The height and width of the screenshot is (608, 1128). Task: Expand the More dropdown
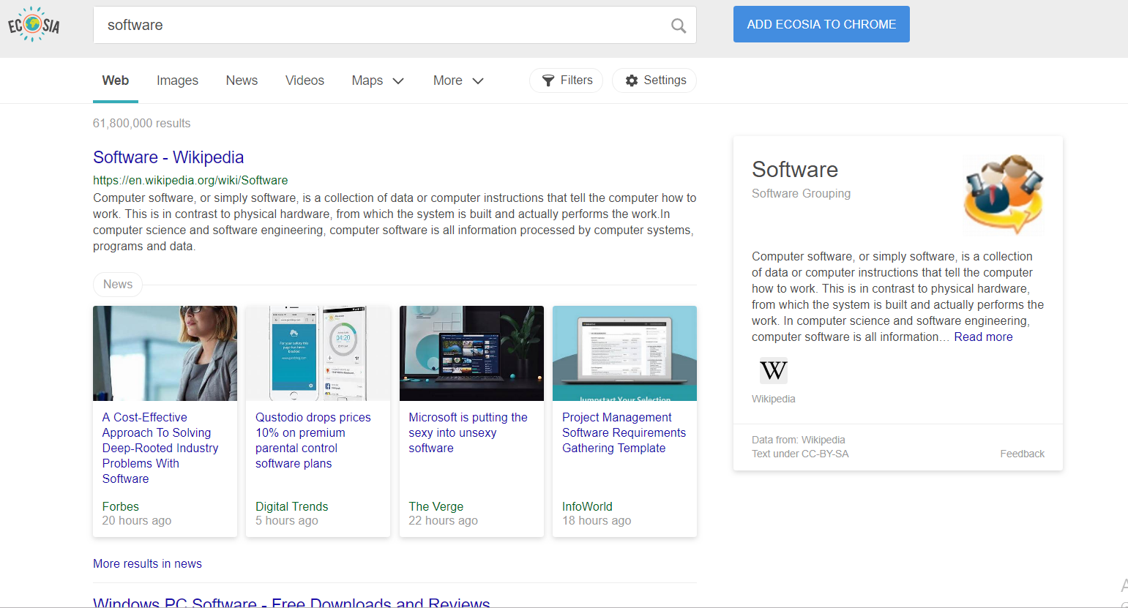(458, 80)
